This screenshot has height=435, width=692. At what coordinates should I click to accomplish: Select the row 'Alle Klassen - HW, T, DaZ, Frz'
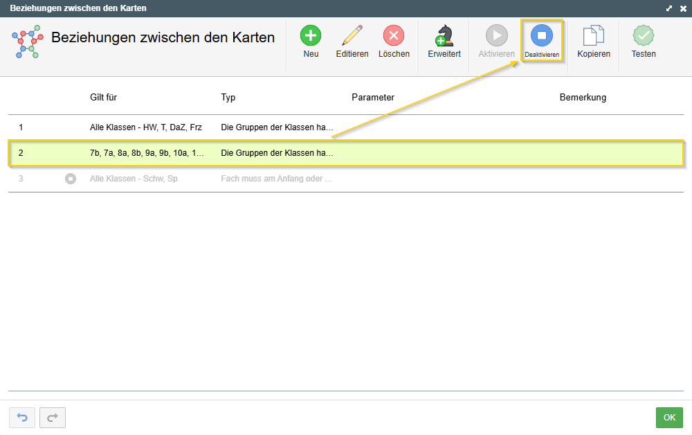pos(346,127)
